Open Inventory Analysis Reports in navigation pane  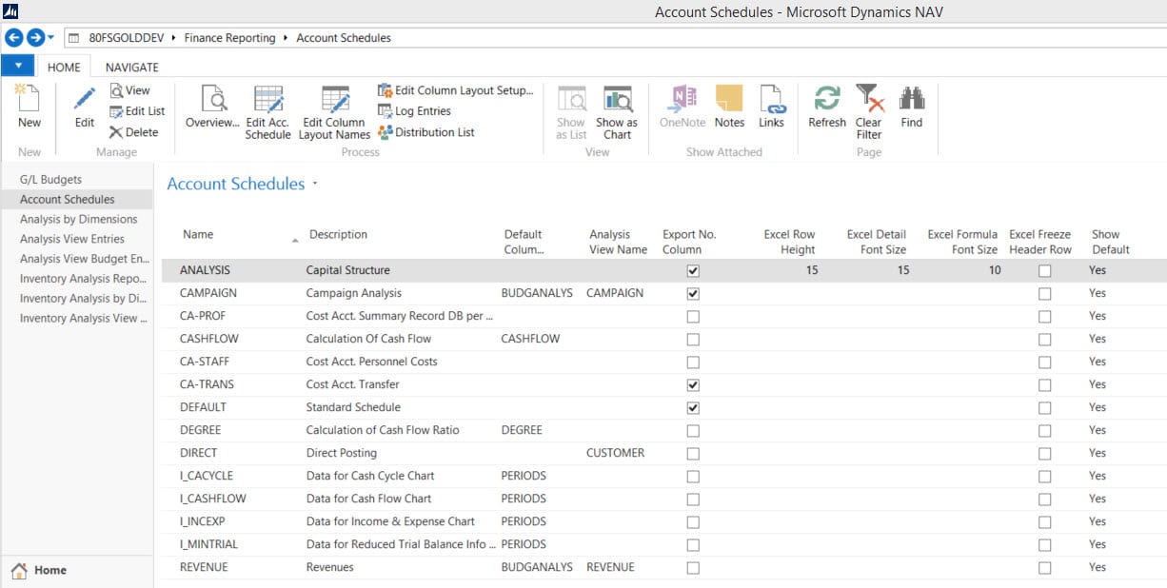(83, 279)
